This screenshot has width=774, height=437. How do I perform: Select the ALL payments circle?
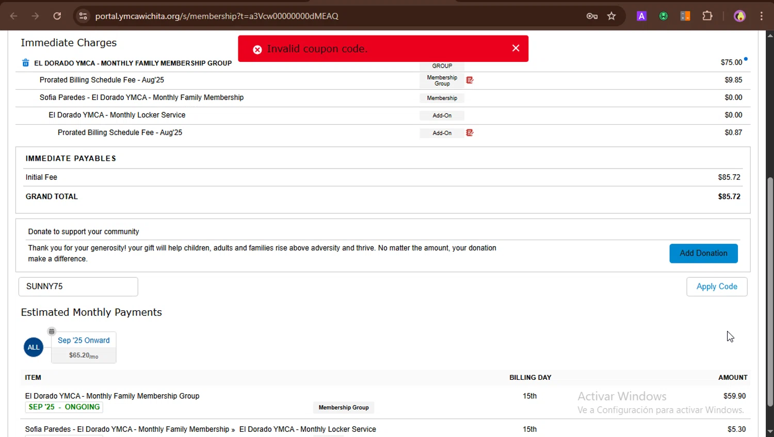click(34, 347)
